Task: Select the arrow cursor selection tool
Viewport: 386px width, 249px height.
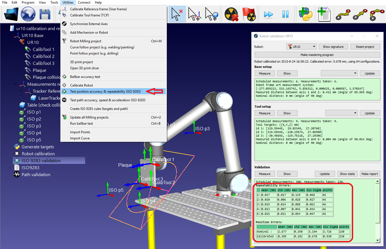Action: pyautogui.click(x=177, y=14)
